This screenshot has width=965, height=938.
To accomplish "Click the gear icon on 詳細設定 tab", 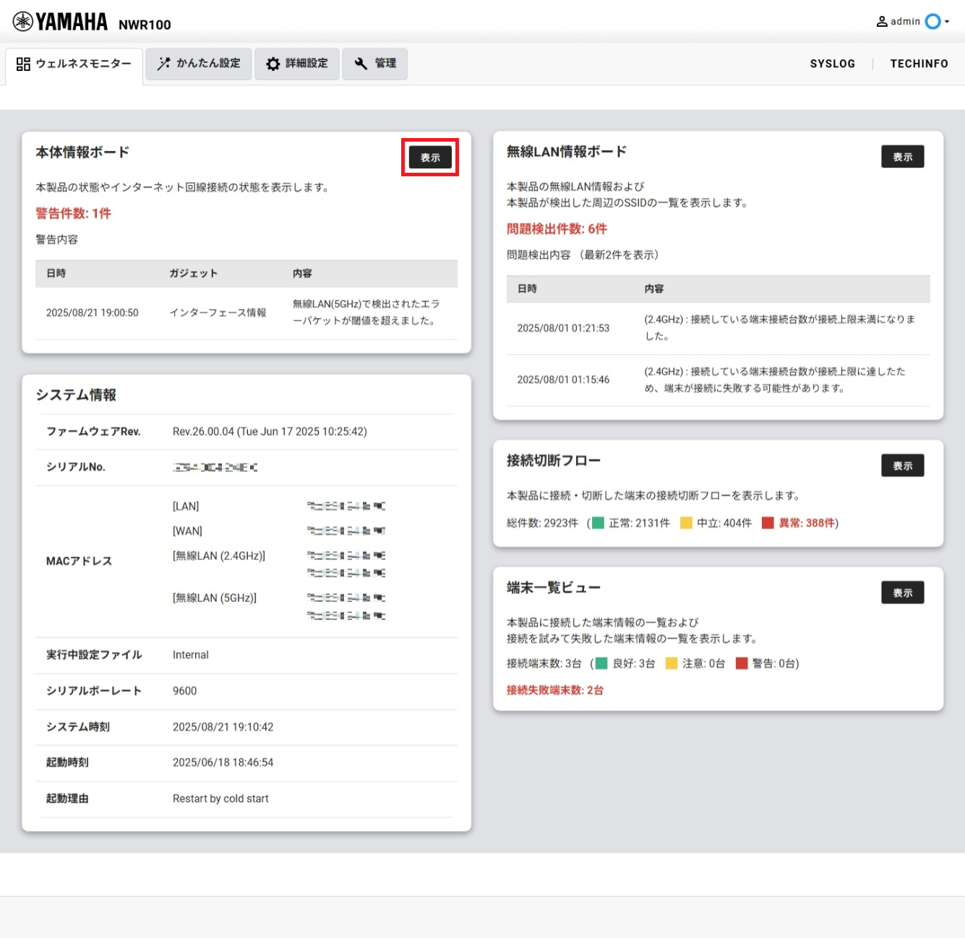I will [x=273, y=64].
